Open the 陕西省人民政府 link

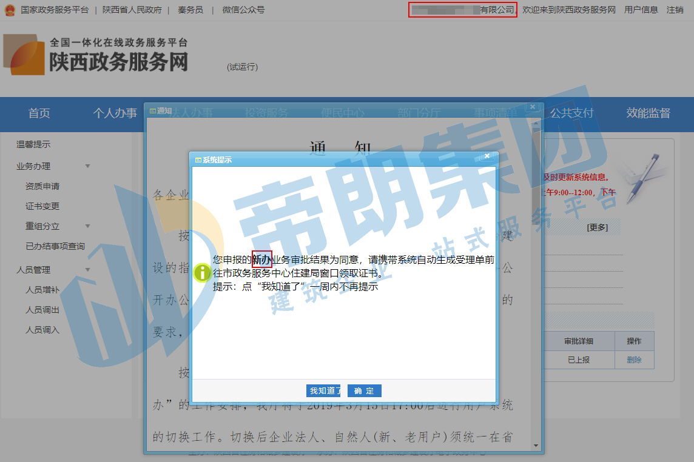132,10
